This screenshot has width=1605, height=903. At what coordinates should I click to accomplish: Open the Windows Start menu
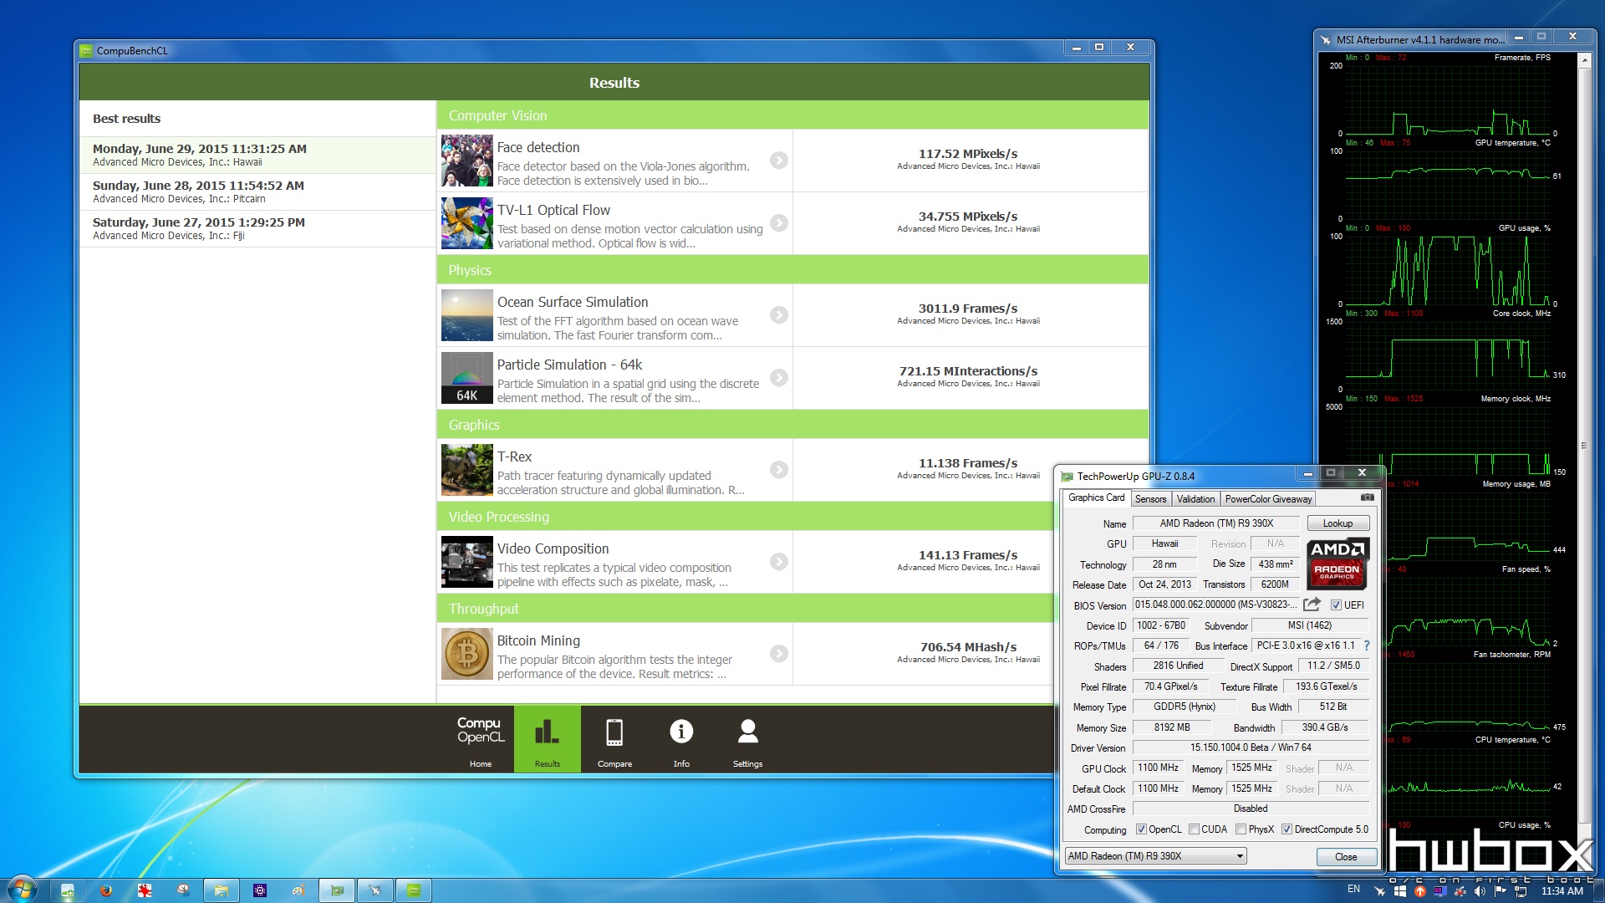coord(23,889)
